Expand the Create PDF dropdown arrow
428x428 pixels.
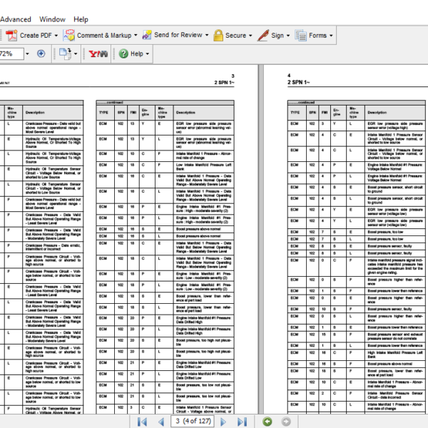click(56, 36)
